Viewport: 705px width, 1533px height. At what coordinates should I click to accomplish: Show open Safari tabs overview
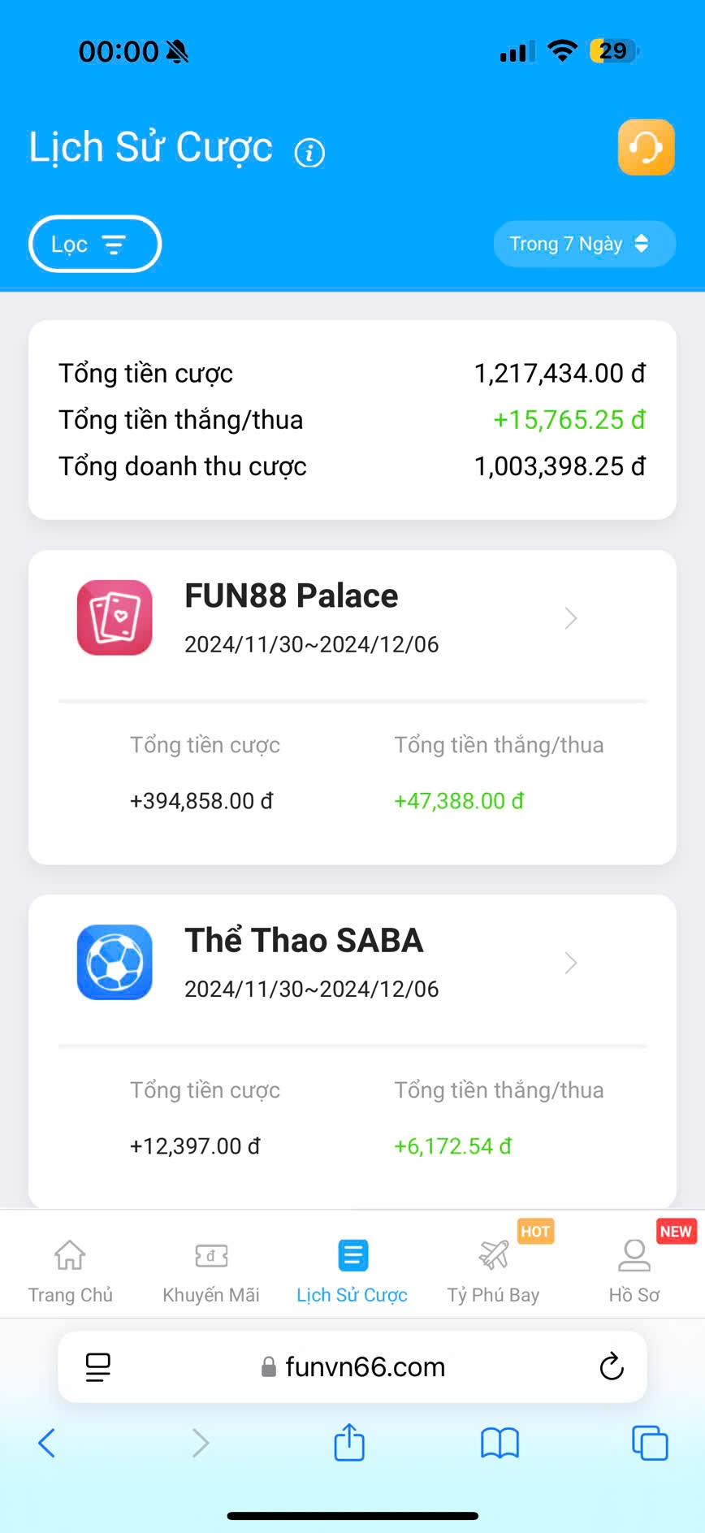click(x=650, y=1443)
